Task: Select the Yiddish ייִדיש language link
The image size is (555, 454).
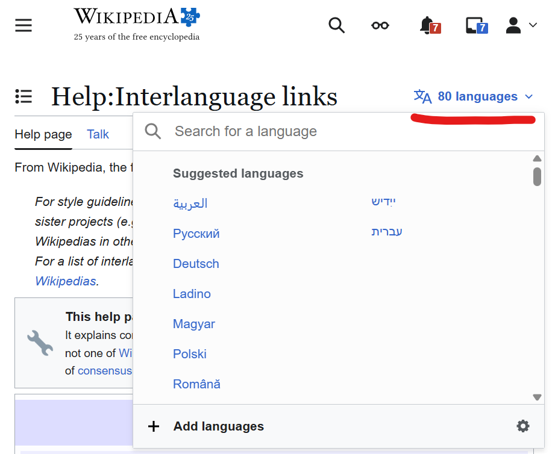Action: click(383, 202)
